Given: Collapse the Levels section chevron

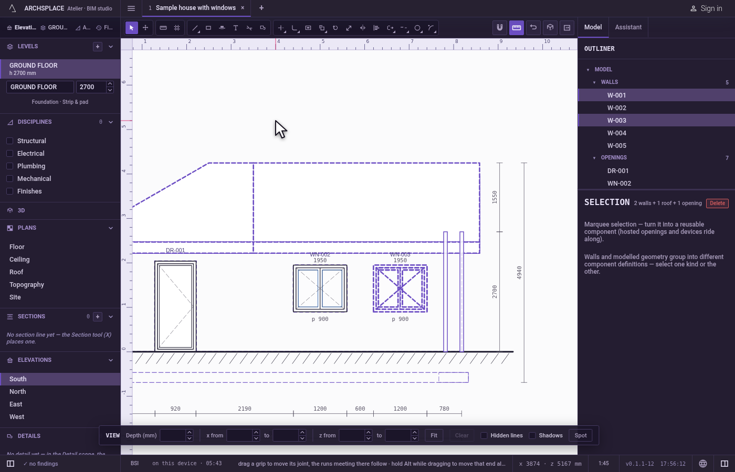Looking at the screenshot, I should (x=111, y=47).
